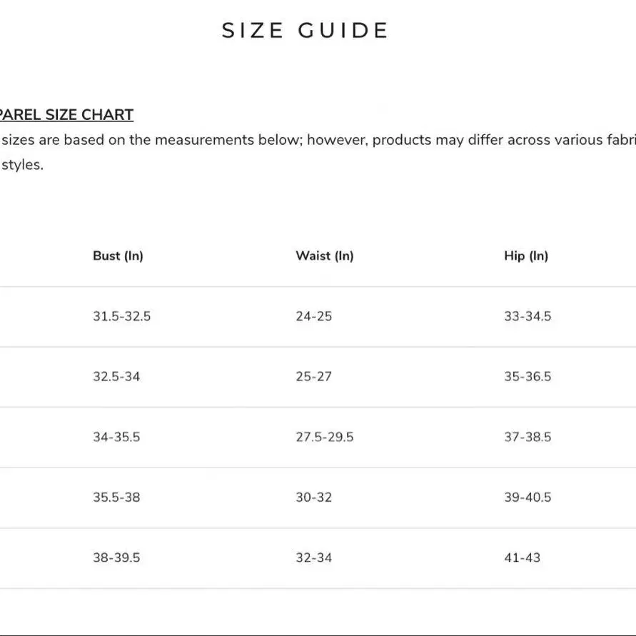Open the underlined APPAREL SIZE CHART heading
This screenshot has height=636, width=636.
click(x=66, y=115)
